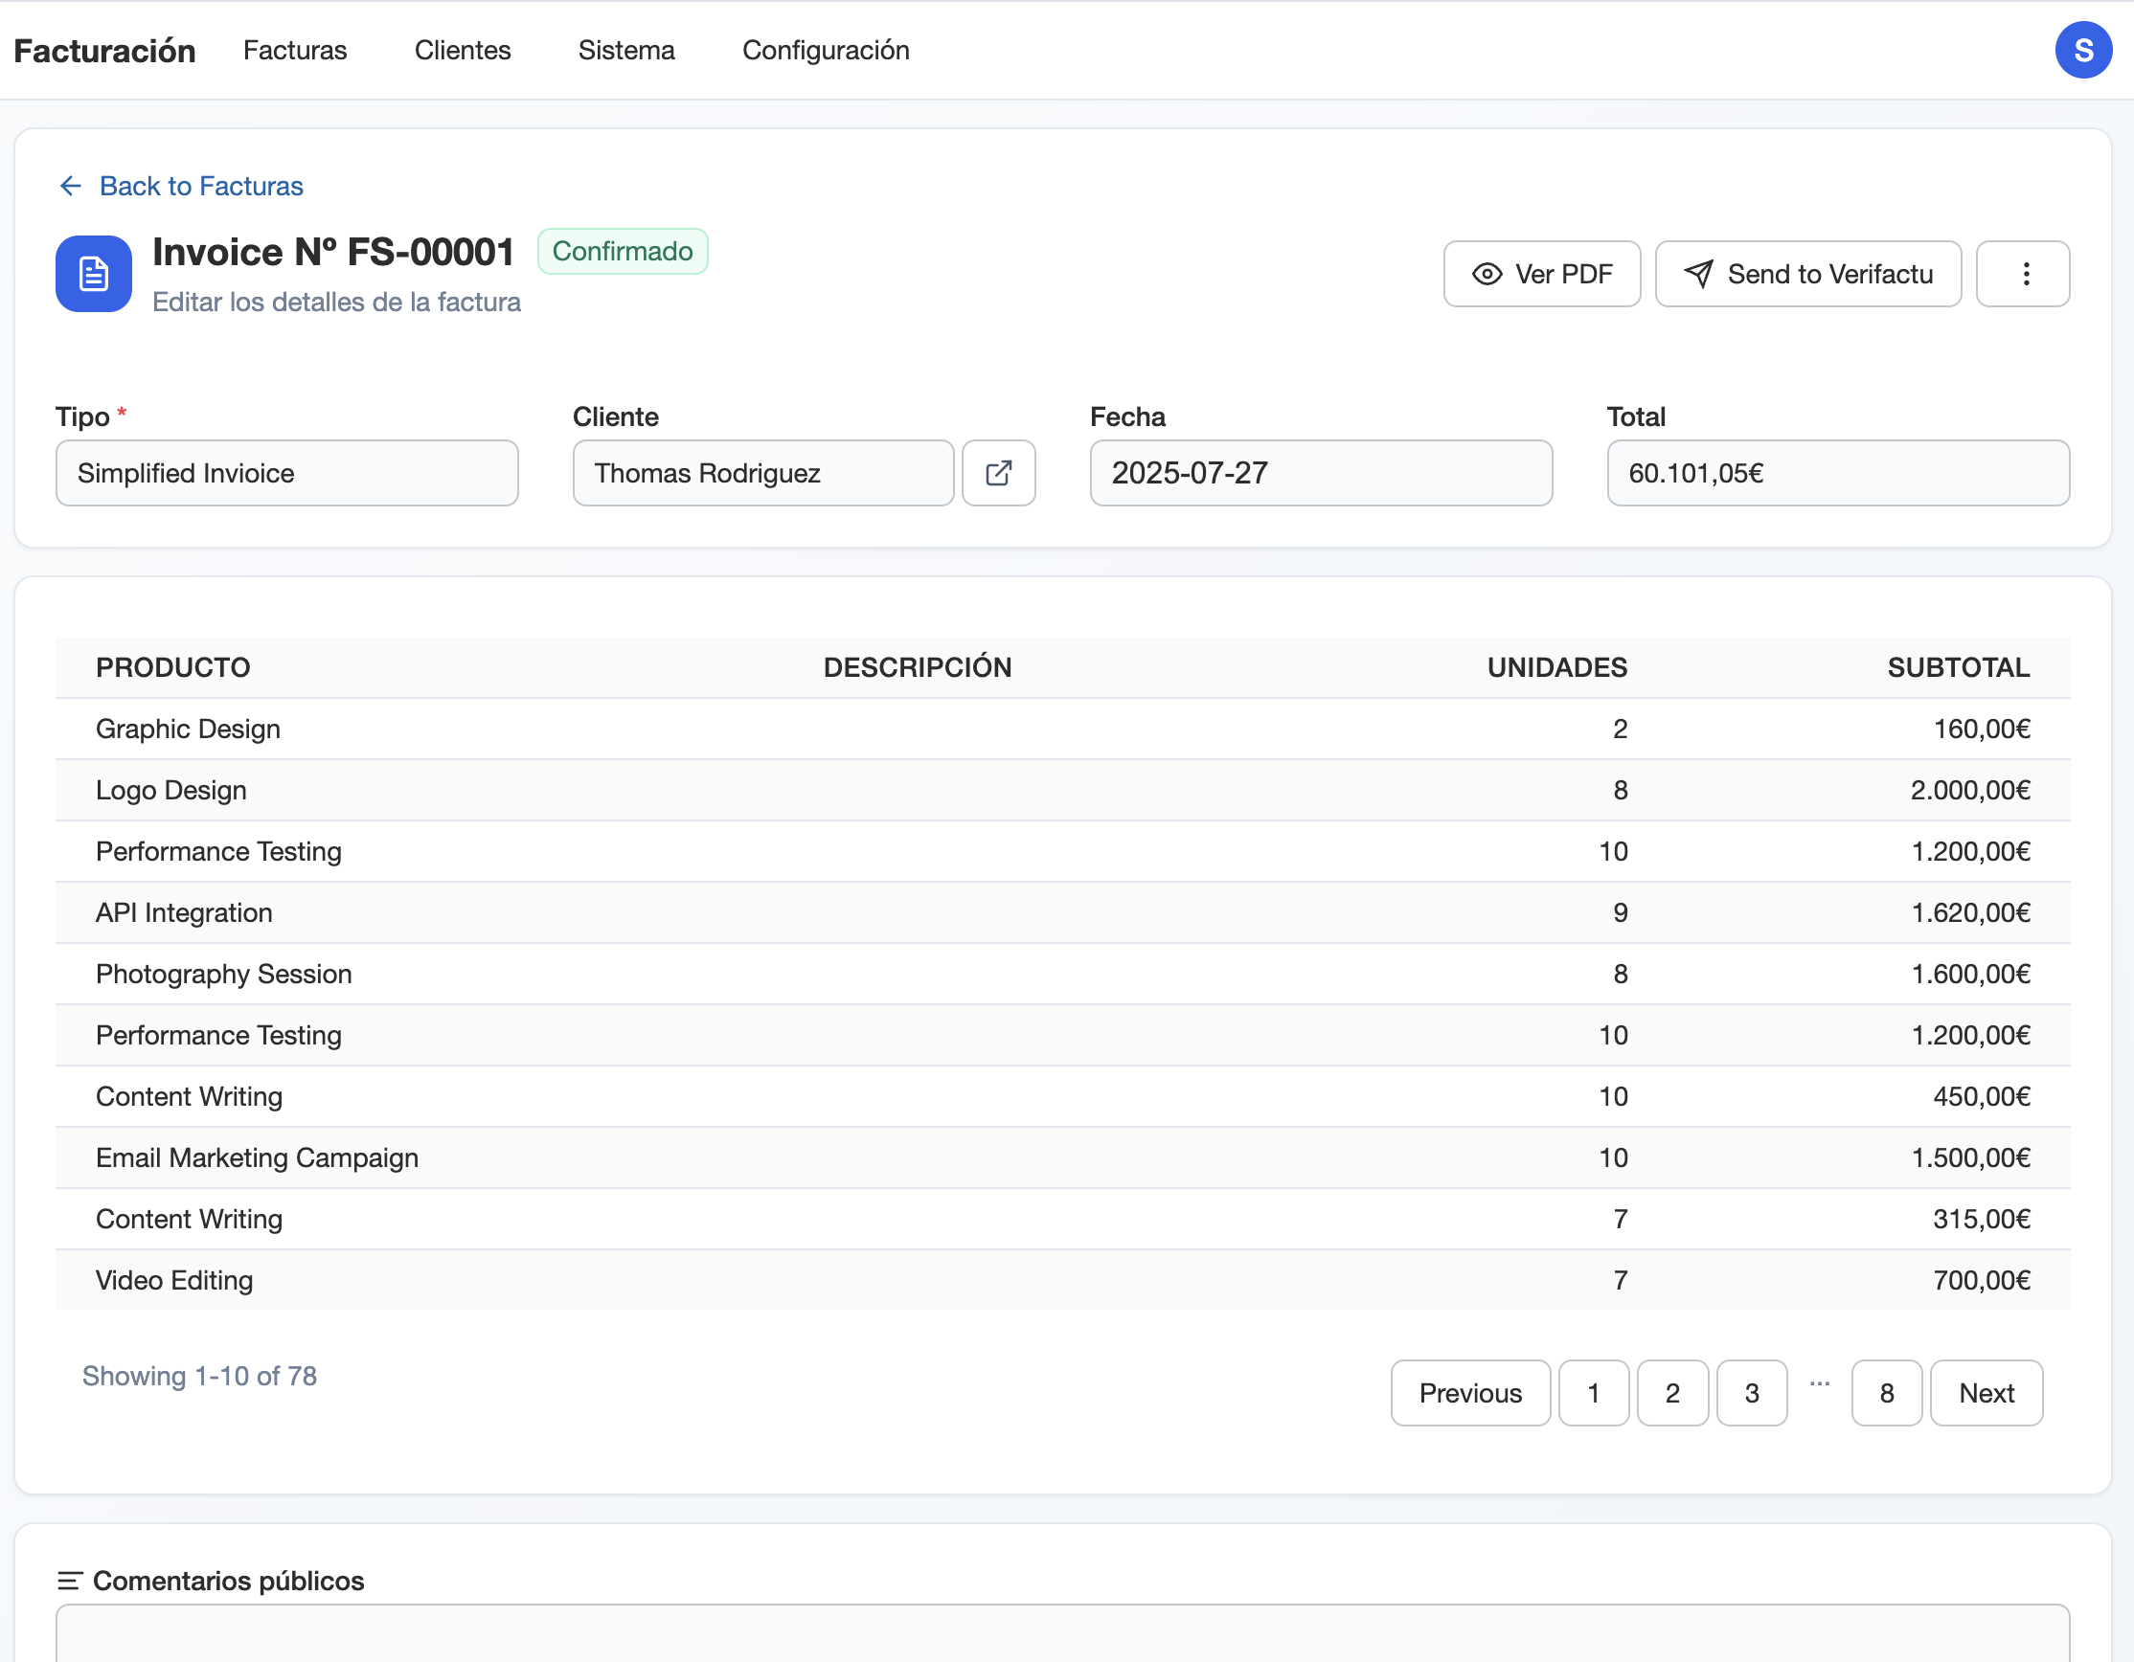Go to the Clientes section
The height and width of the screenshot is (1662, 2134).
point(463,50)
